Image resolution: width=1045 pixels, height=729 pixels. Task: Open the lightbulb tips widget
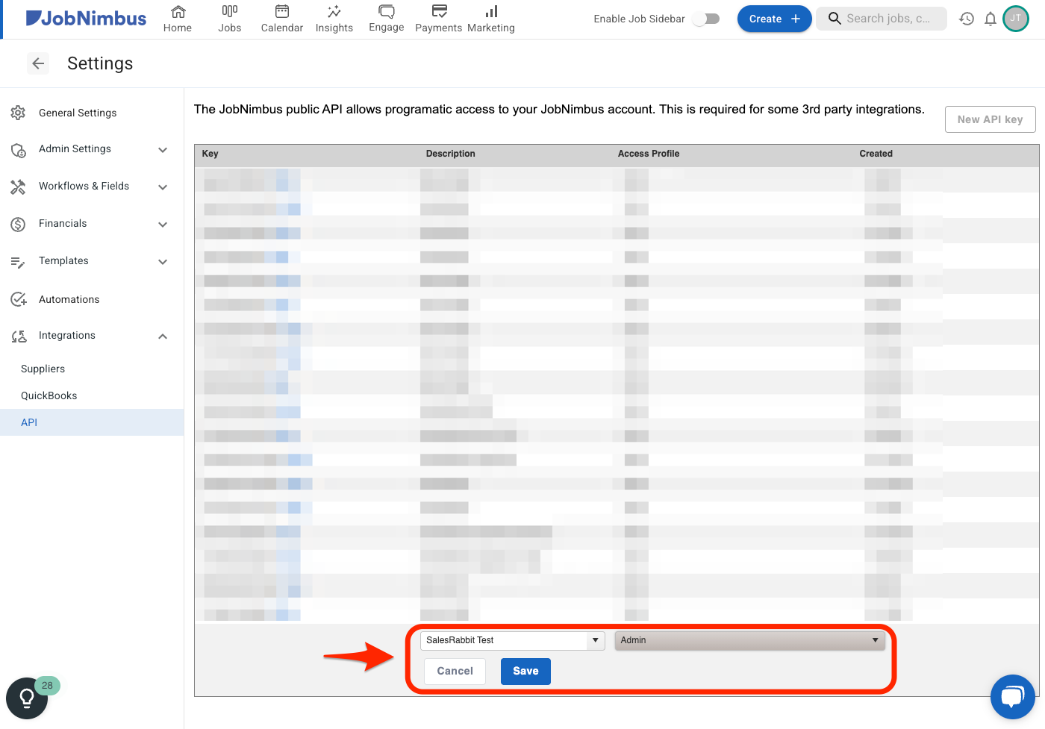coord(27,698)
